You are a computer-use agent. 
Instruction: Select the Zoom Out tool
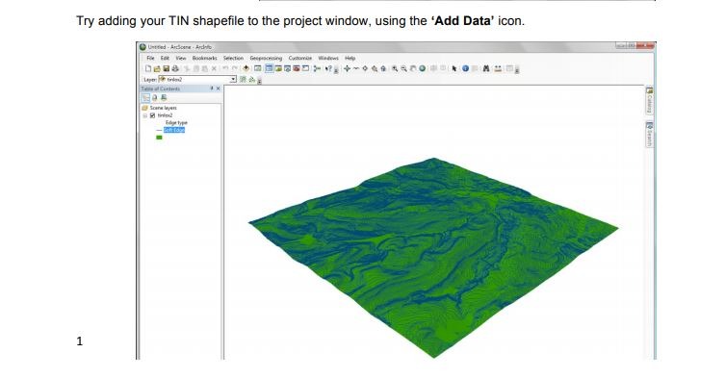pos(403,68)
